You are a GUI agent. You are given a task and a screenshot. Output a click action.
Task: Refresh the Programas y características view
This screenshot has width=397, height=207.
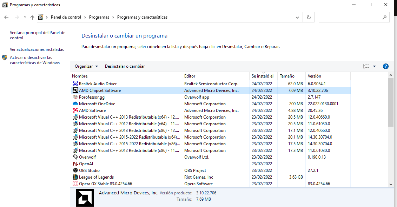[309, 17]
